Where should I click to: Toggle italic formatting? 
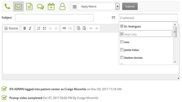[x=30, y=28]
